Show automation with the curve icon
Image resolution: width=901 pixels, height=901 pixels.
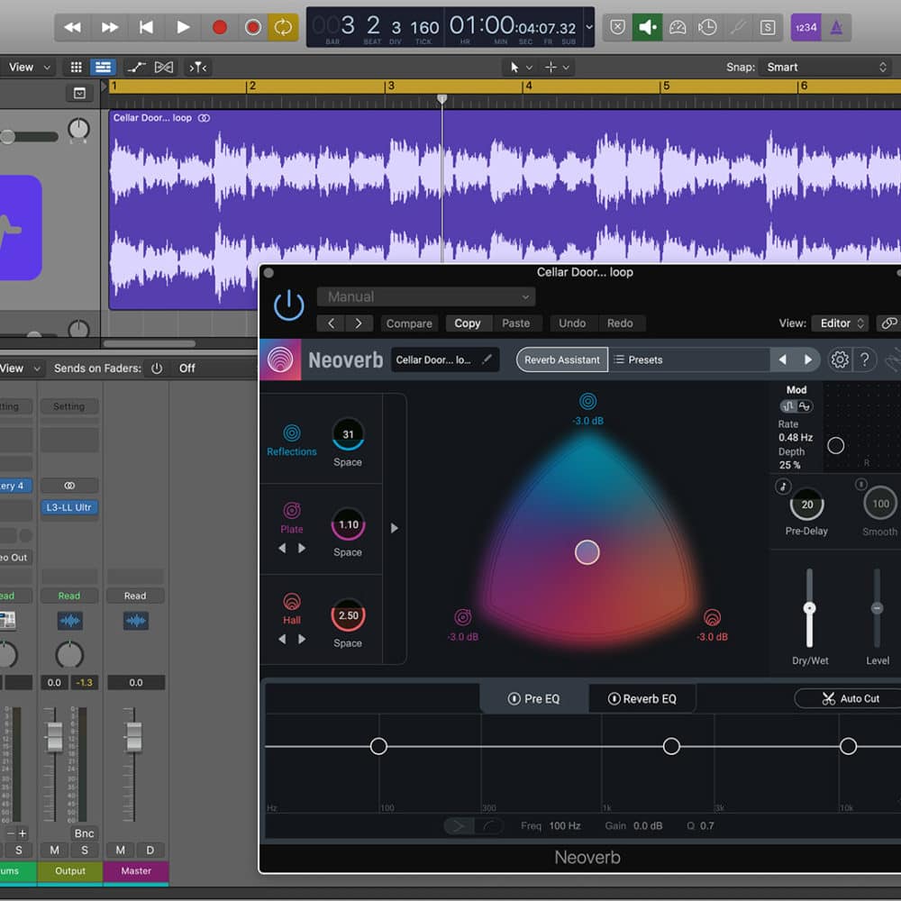[x=136, y=68]
